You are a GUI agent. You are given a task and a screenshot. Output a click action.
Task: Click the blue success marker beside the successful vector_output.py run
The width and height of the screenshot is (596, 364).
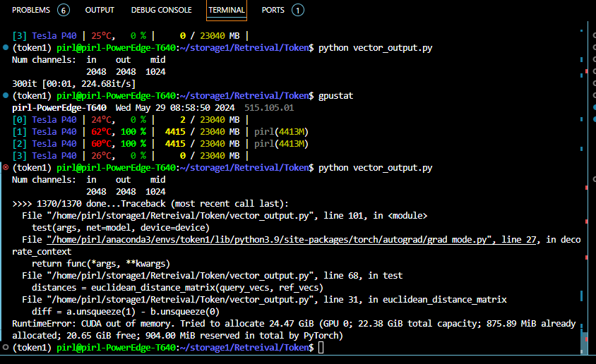tap(6, 47)
